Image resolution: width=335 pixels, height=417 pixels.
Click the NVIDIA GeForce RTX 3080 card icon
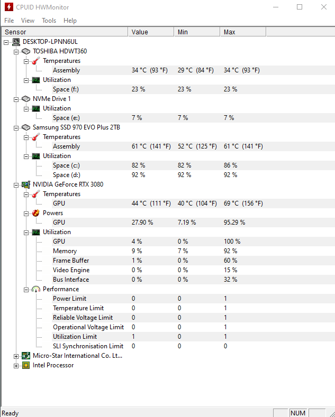tap(26, 184)
